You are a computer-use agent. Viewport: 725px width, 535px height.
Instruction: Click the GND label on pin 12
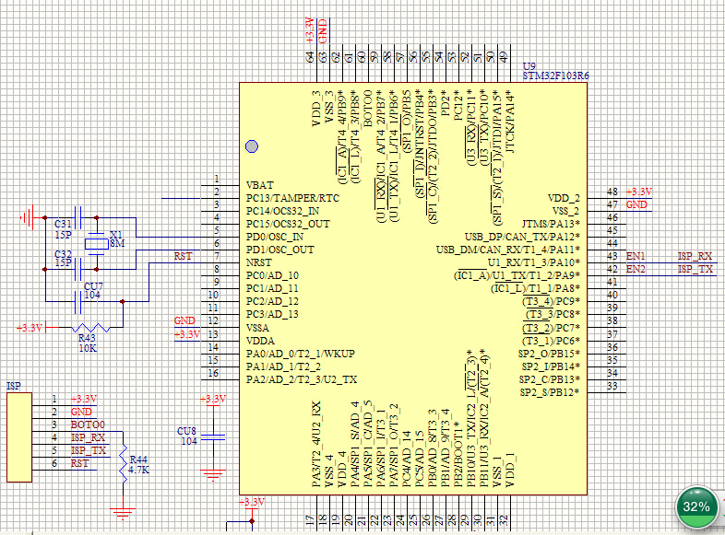tap(184, 320)
